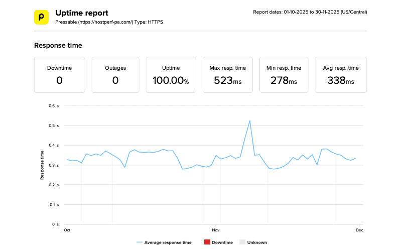This screenshot has width=398, height=251.
Task: Toggle the Average response time legend label
Action: click(168, 242)
